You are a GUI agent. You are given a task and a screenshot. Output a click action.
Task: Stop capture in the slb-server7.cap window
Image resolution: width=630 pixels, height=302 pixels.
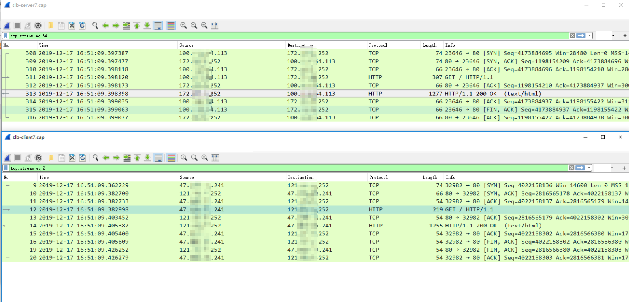click(x=17, y=26)
